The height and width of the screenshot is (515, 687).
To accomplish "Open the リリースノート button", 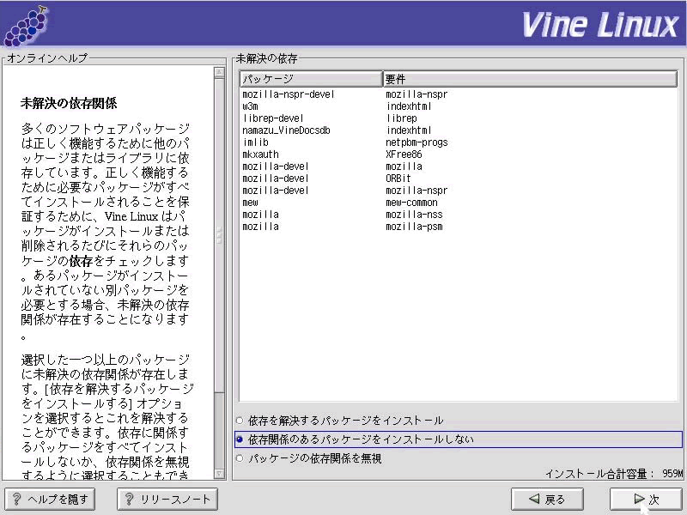I will click(167, 500).
